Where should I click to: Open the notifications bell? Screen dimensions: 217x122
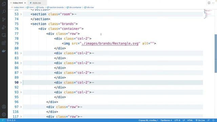213,120
